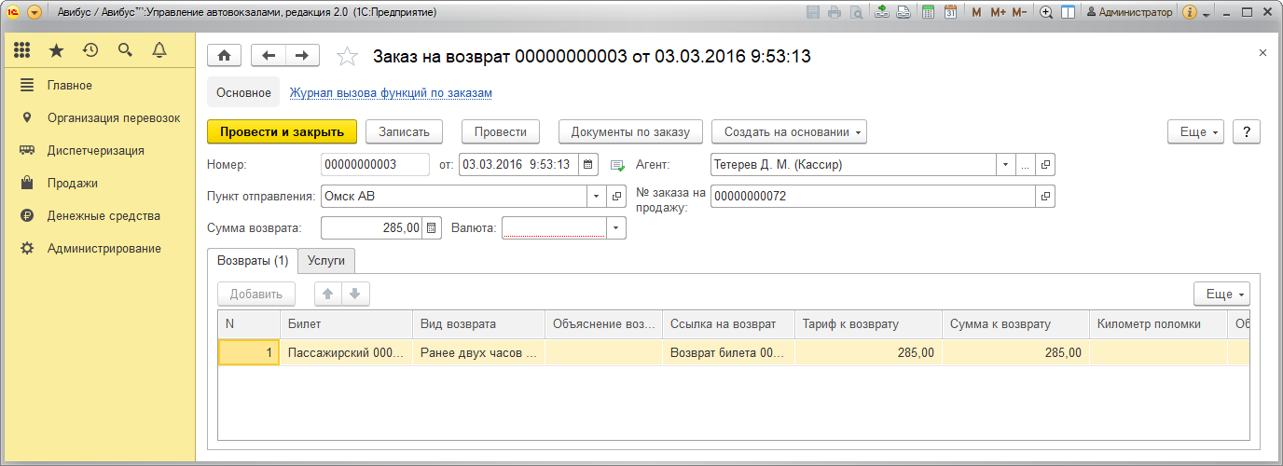The image size is (1283, 466).
Task: Open Диспетчеризация section in sidebar
Action: pos(95,151)
